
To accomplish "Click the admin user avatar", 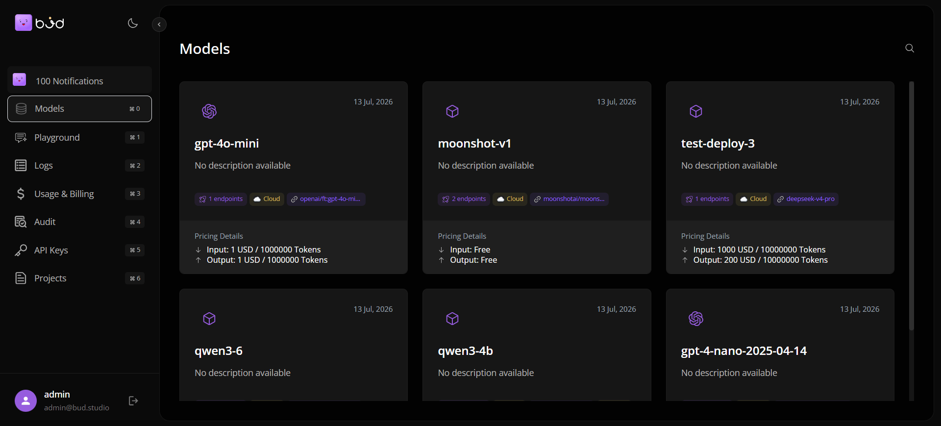I will click(x=25, y=401).
